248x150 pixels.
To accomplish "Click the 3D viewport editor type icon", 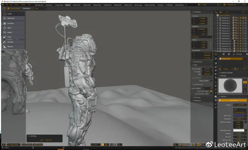I will tap(4, 144).
